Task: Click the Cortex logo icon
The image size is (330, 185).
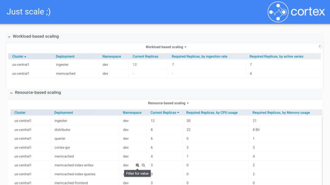Action: 277,12
